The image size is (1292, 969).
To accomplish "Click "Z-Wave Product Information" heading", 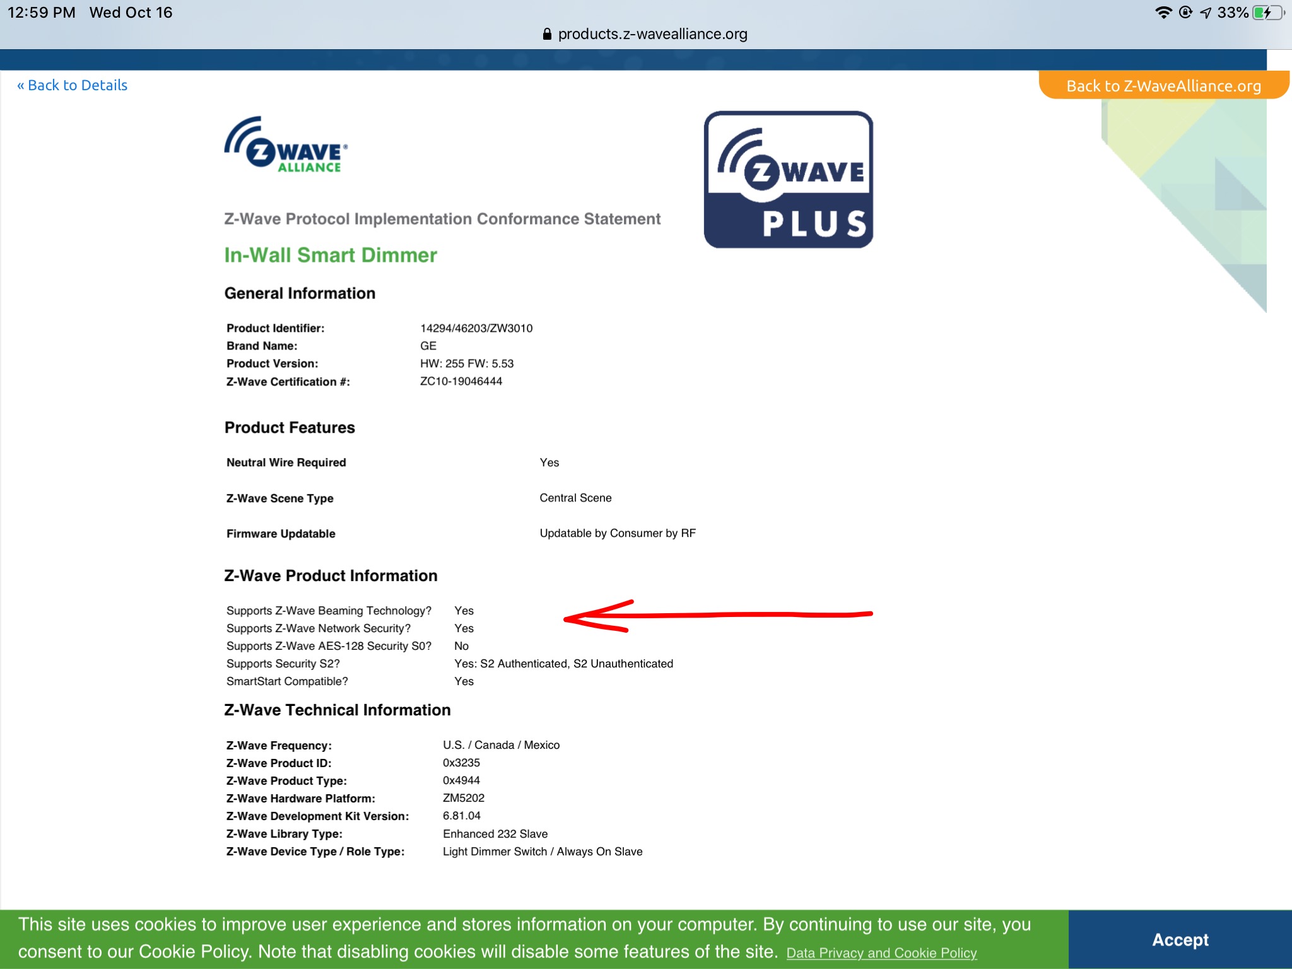I will click(x=331, y=575).
